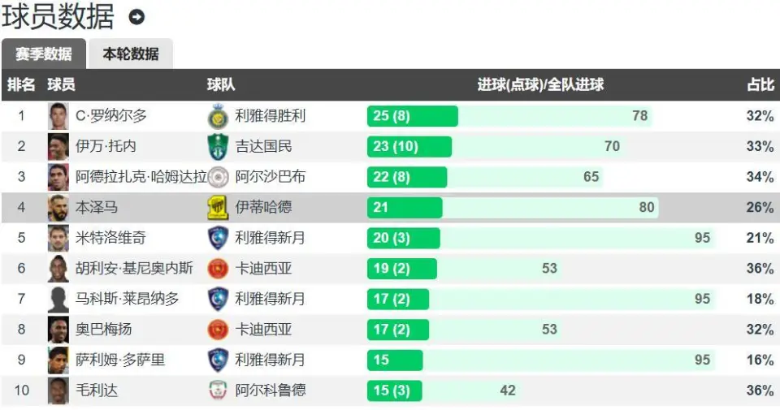Click the arrow icon next to 球员数据
780x410 pixels.
pyautogui.click(x=136, y=17)
